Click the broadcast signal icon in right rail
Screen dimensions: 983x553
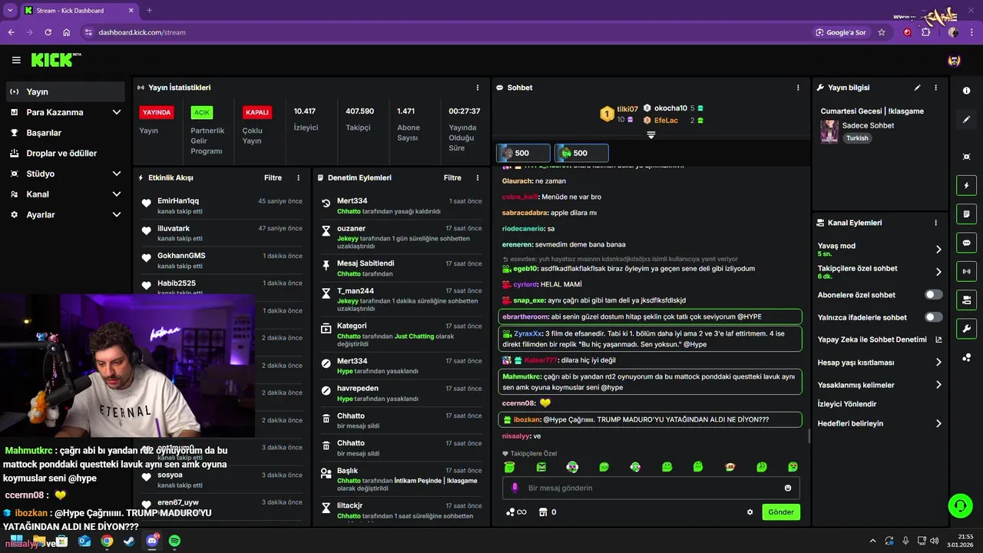tap(966, 271)
